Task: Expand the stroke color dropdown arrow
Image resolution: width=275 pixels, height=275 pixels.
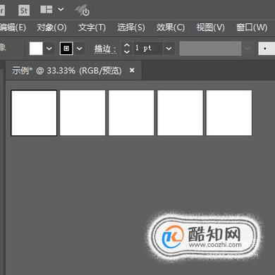Action: pos(80,49)
